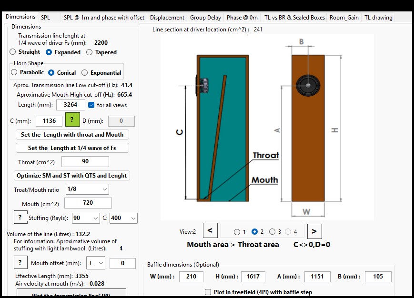Click the Throat area input field
This screenshot has height=298, width=414.
[x=85, y=162]
